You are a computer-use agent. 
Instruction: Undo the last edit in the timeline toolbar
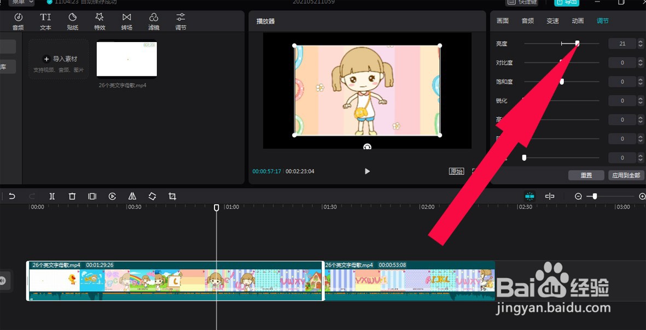coord(12,197)
